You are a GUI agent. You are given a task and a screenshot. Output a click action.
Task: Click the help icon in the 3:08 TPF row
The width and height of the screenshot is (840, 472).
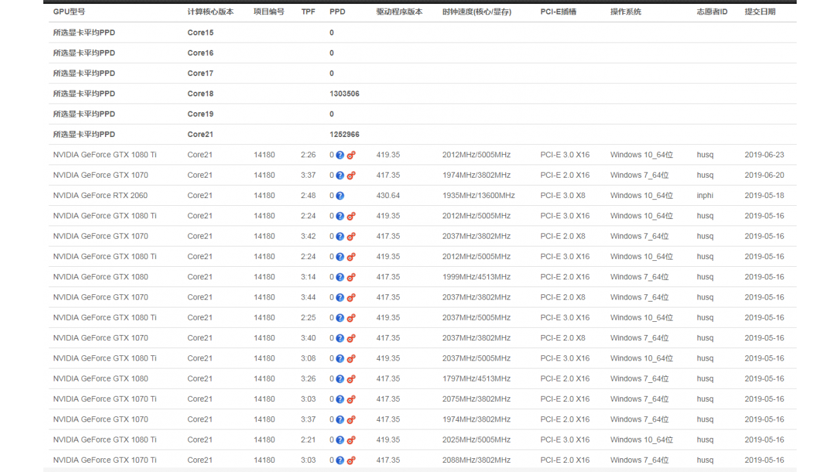(340, 359)
